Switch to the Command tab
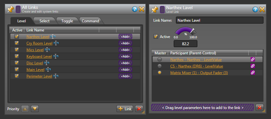271x119 pixels. [x=90, y=21]
